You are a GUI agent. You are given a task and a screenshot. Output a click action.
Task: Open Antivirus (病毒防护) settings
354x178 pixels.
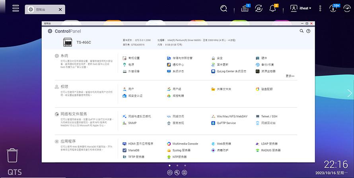tap(220, 150)
